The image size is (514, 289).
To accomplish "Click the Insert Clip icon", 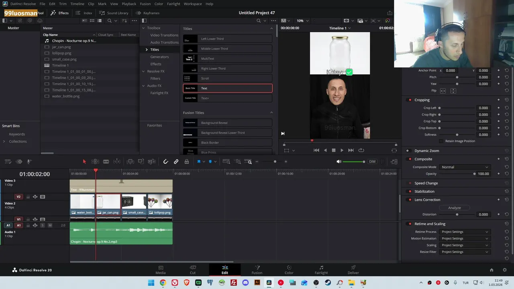I will click(x=131, y=161).
